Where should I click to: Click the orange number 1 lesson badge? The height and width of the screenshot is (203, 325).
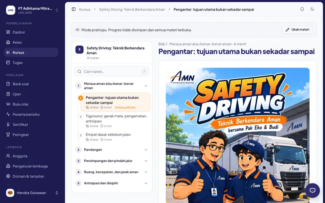point(80,98)
